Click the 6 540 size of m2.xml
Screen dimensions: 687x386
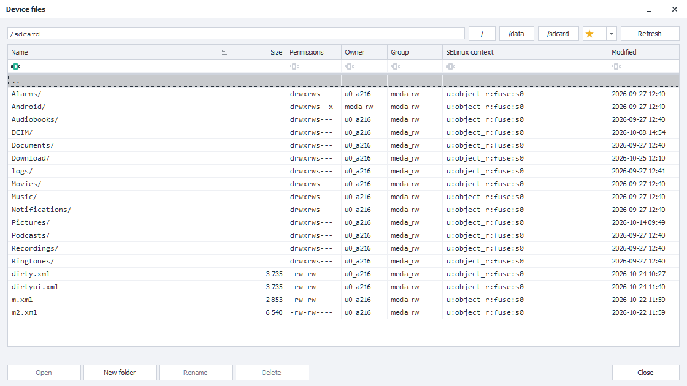274,312
